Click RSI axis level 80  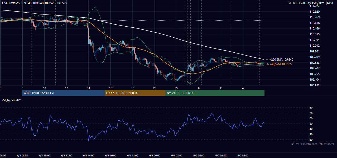(x=311, y=108)
